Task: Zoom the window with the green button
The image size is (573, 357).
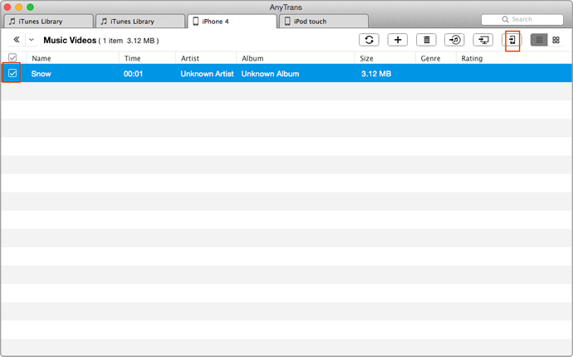Action: 31,7
